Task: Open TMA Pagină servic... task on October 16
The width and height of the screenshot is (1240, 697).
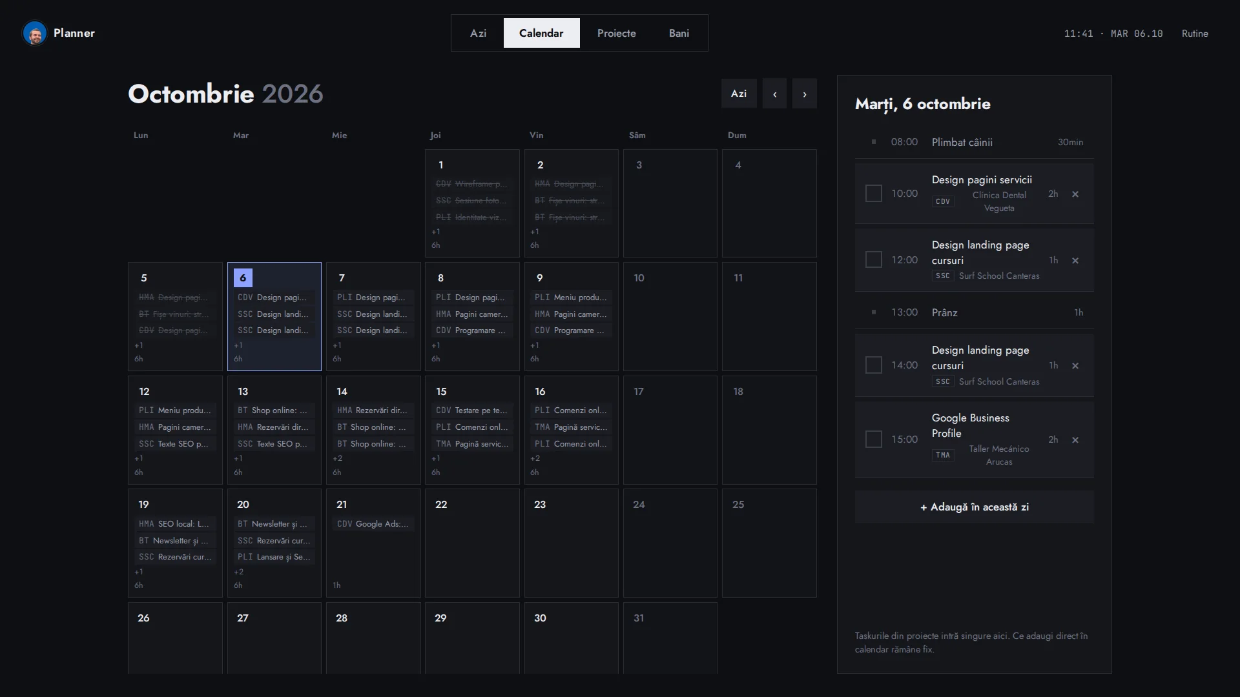Action: (571, 427)
